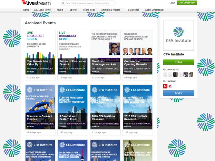Click CFA logo on Discover a Career card
215x161 pixels.
pos(40,90)
